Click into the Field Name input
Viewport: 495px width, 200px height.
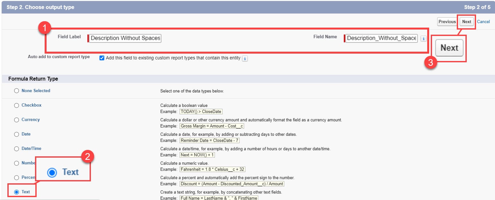(382, 39)
